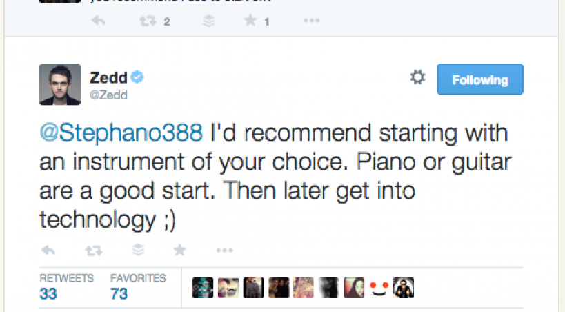Click the blue verified badge beside Zedd
The image size is (565, 312).
point(138,77)
